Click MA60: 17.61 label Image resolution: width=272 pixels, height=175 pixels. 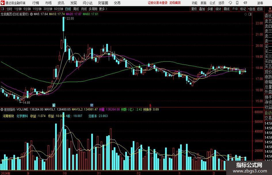click(x=91, y=14)
